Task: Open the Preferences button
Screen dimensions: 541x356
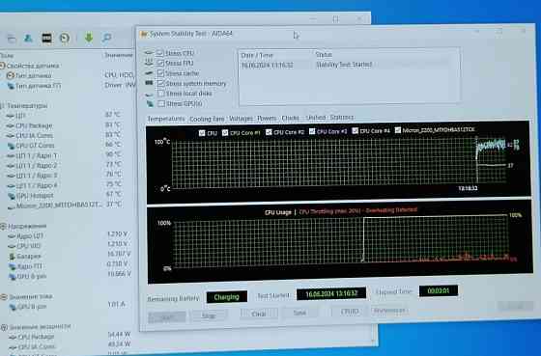Action: point(389,310)
